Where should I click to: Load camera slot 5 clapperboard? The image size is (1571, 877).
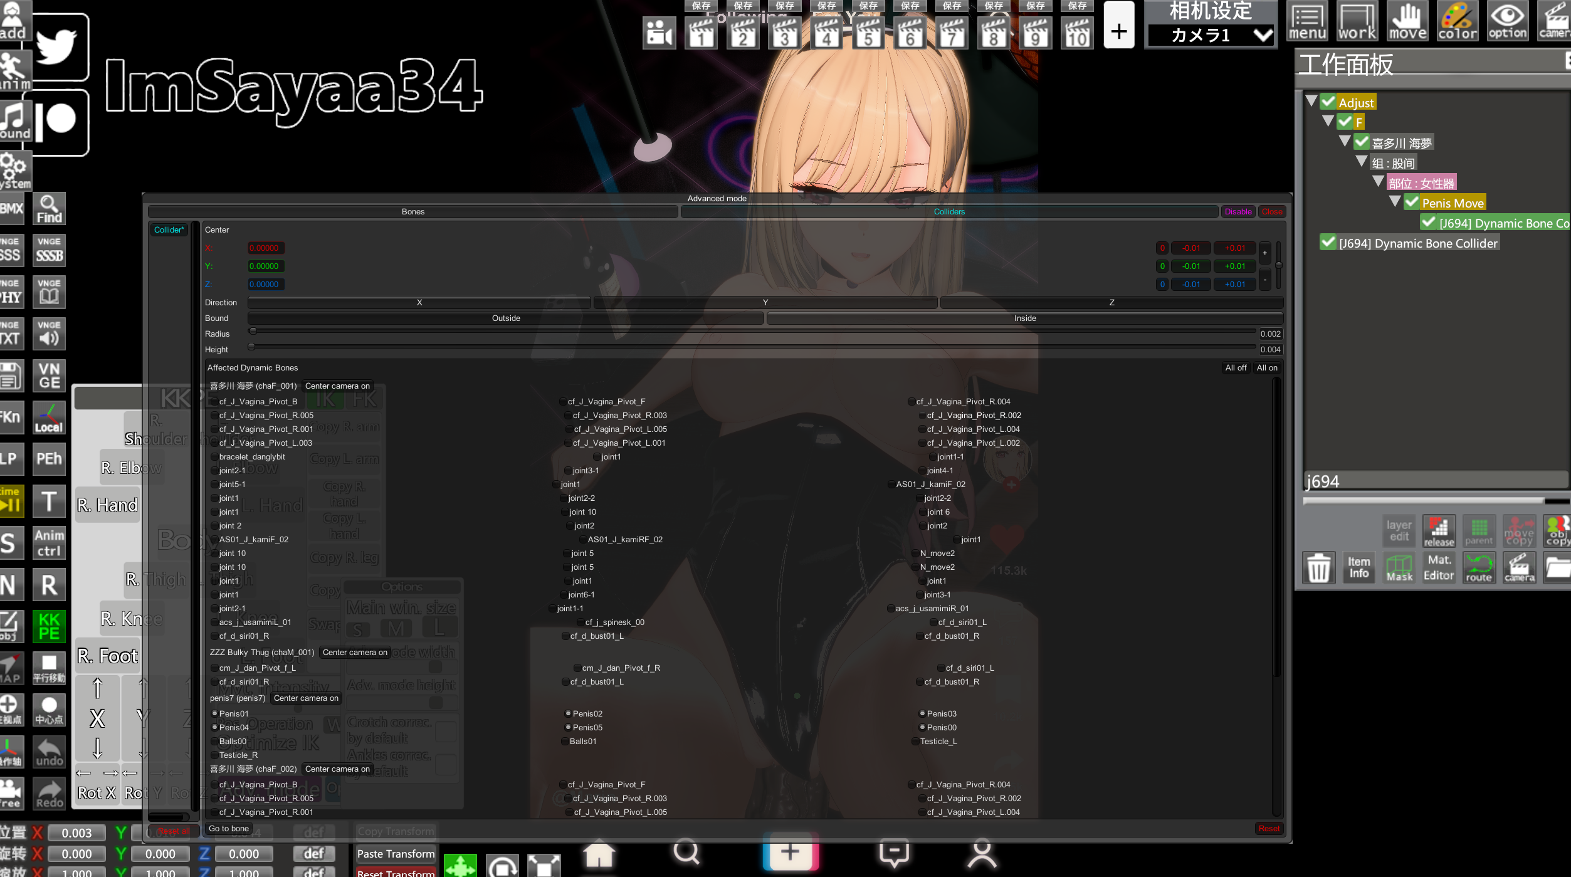click(868, 33)
